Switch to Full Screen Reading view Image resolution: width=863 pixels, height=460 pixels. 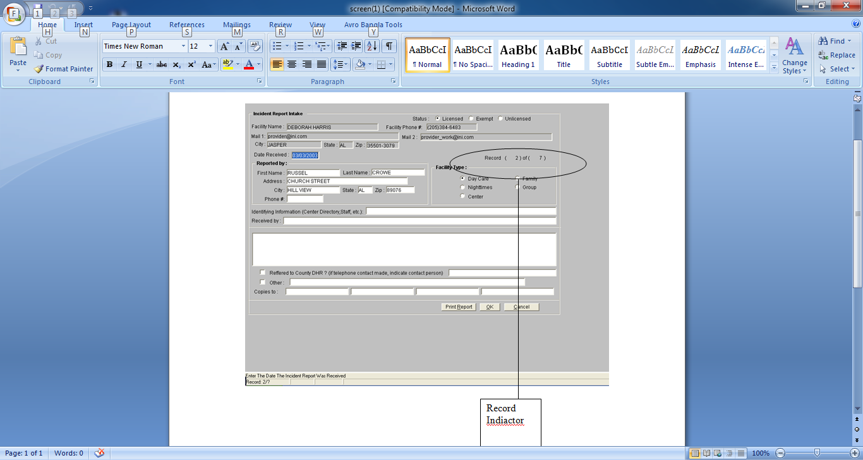tap(706, 453)
